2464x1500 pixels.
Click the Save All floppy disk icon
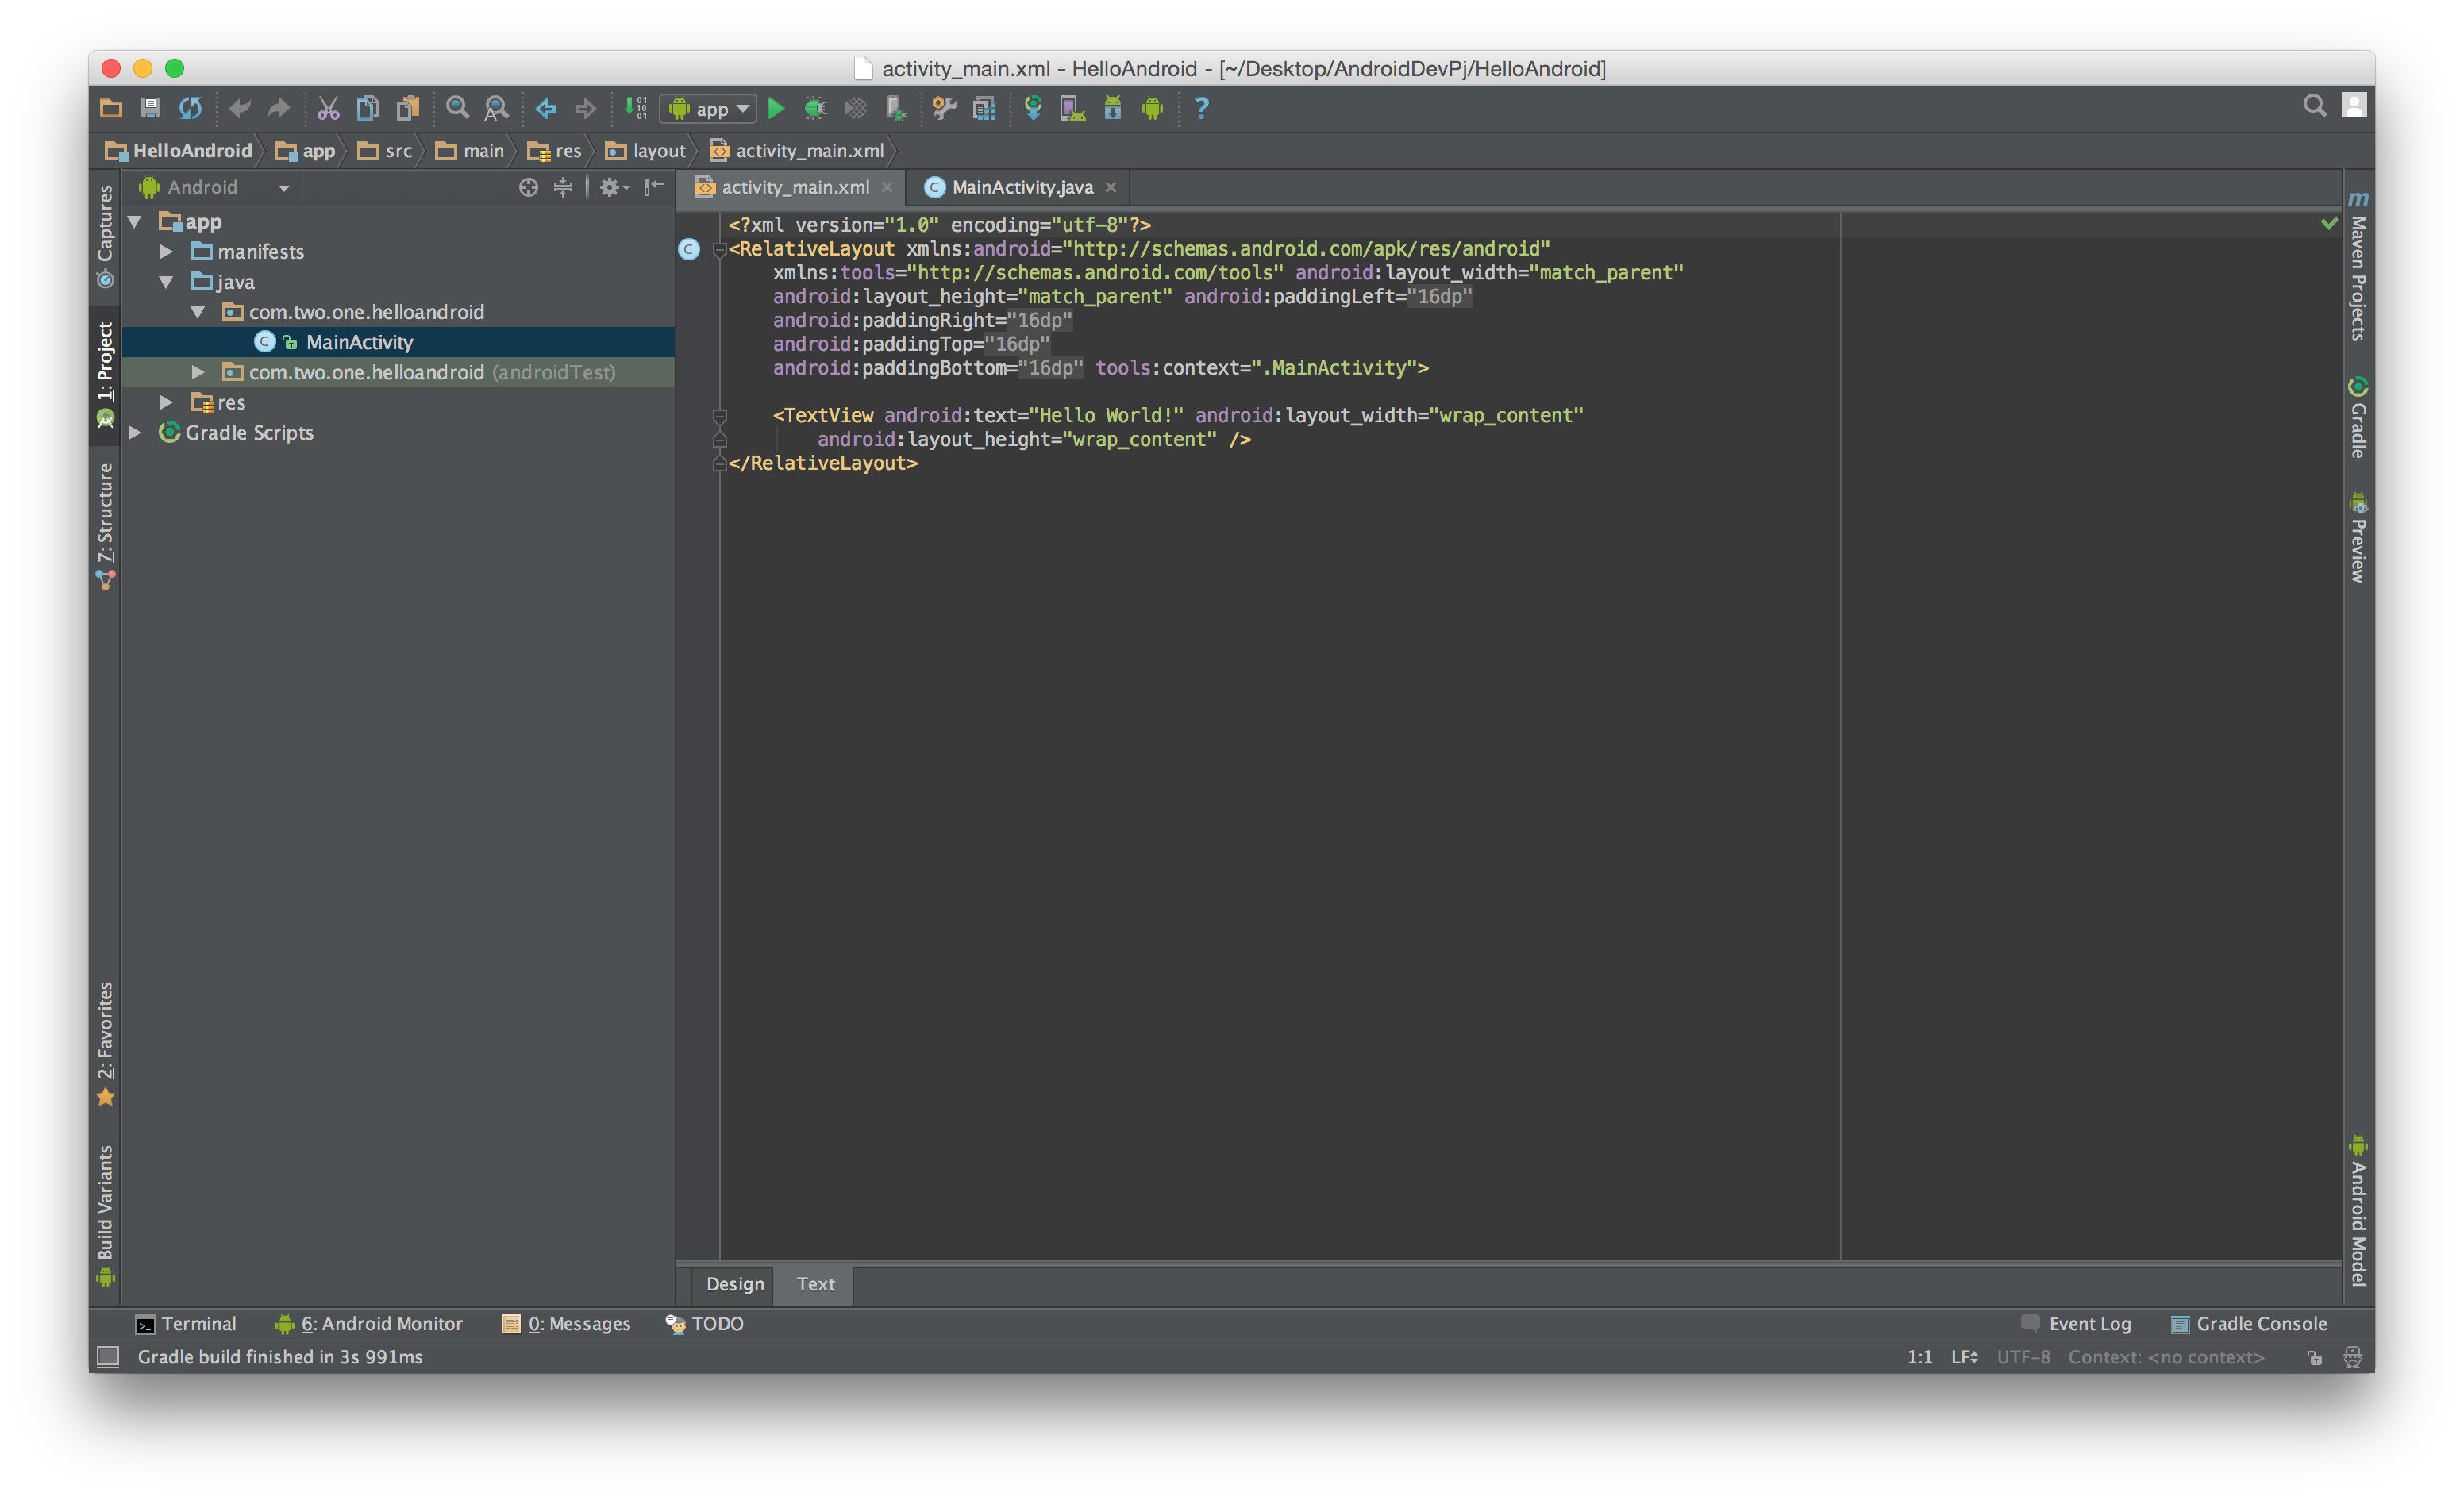point(151,108)
